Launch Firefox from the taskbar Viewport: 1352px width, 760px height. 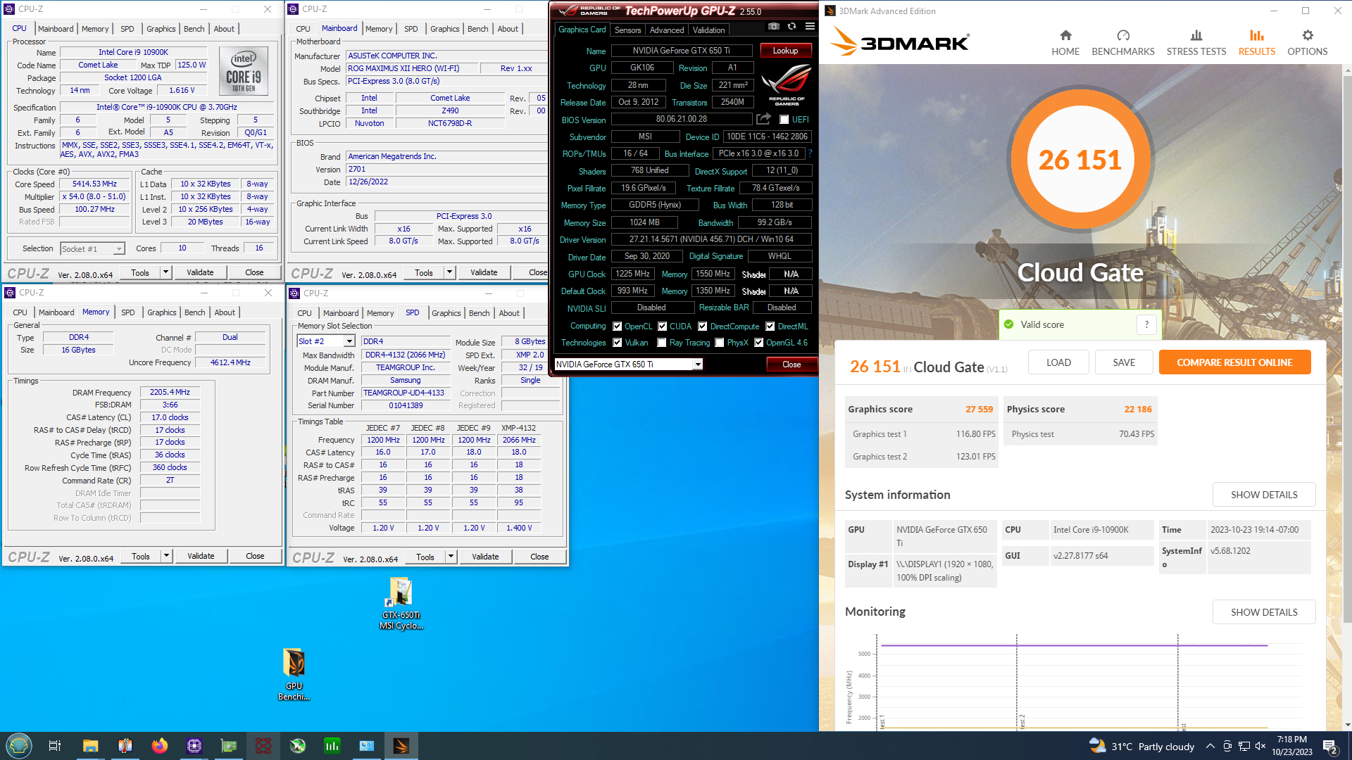(160, 746)
